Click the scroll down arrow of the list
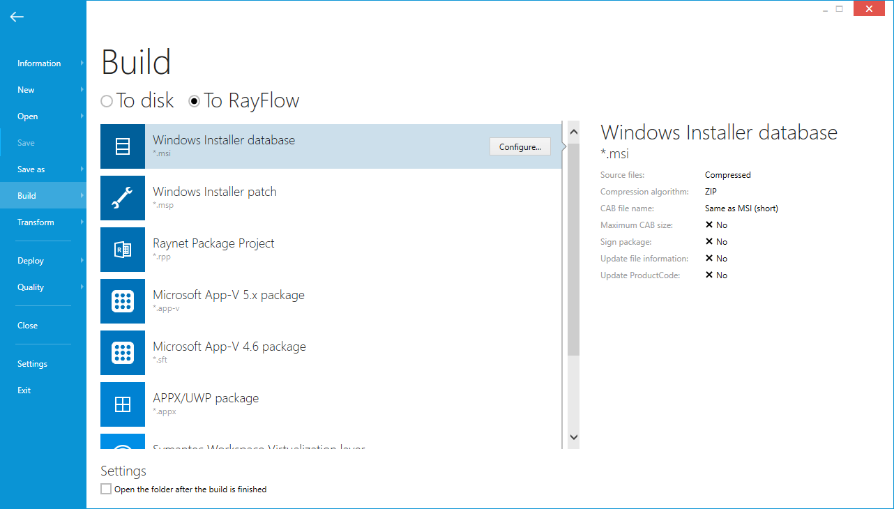Image resolution: width=894 pixels, height=509 pixels. [x=573, y=437]
